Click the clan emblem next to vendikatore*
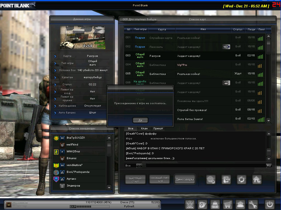Screen dimensions: 281x210 (56, 165)
